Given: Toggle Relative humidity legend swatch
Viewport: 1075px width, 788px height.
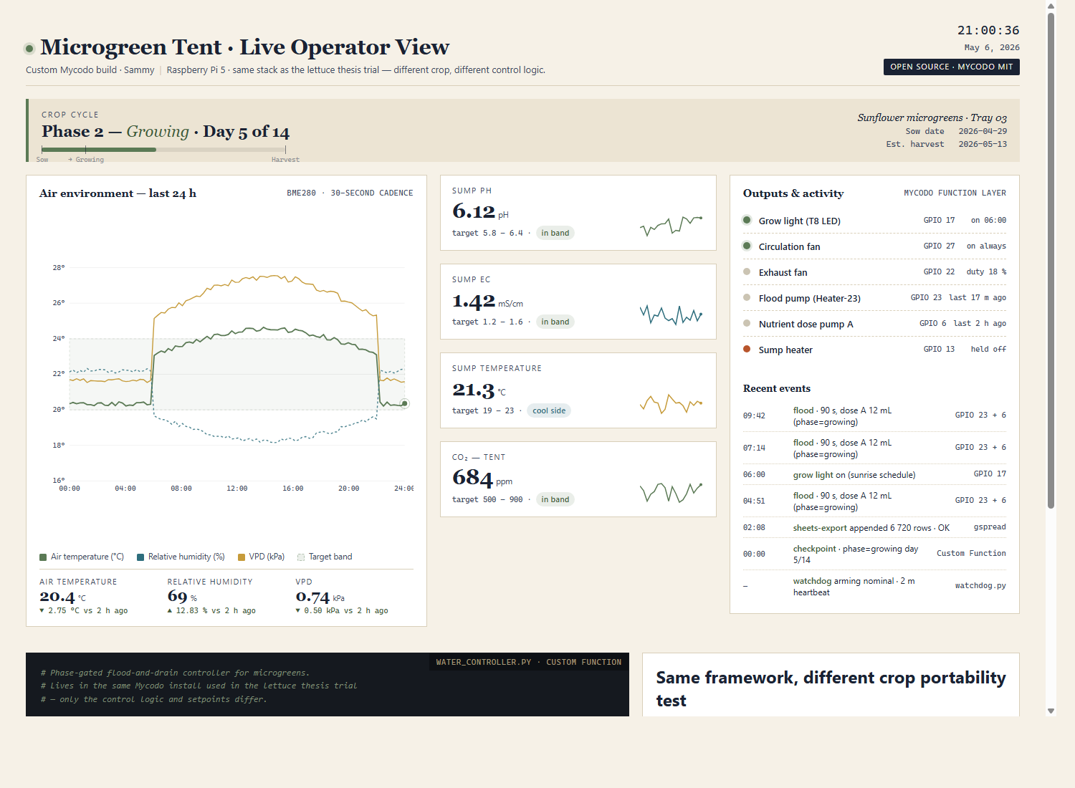Looking at the screenshot, I should pos(140,557).
